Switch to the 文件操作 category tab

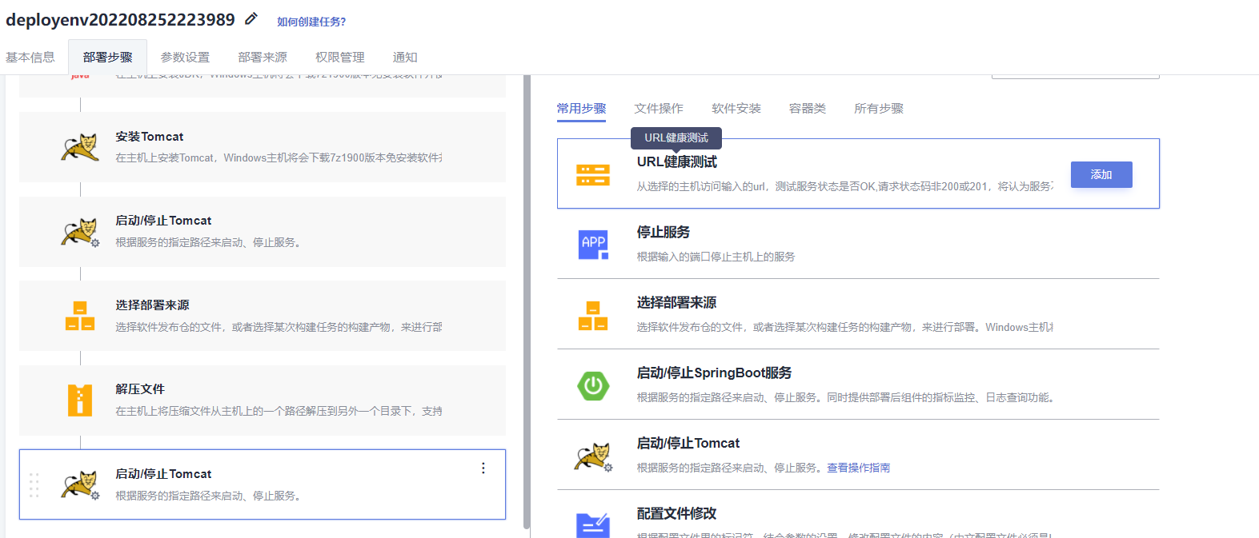pos(659,108)
